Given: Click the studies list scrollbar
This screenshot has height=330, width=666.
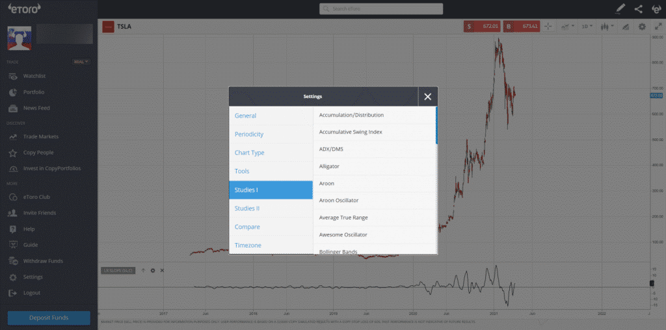Looking at the screenshot, I should [436, 125].
